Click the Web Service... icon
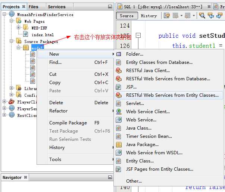Screen dimensions: 225x192 tap(119, 120)
